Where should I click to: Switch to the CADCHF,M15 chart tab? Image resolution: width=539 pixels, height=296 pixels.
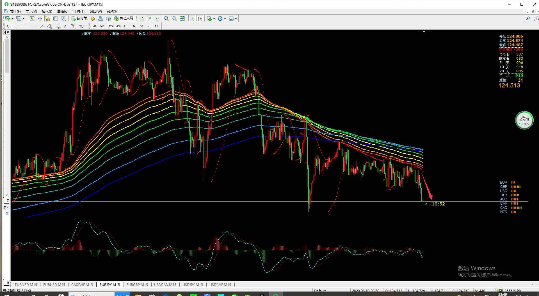click(x=82, y=285)
